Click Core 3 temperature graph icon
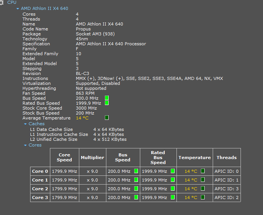This screenshot has height=215, width=263. click(203, 197)
